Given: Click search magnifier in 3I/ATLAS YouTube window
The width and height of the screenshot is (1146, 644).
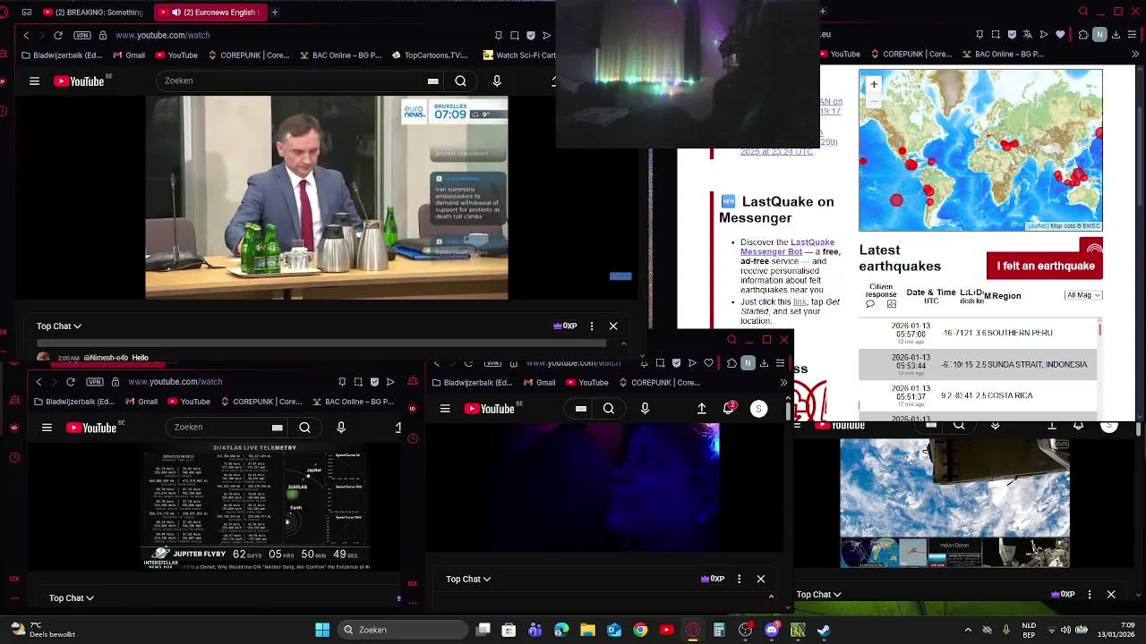Looking at the screenshot, I should click(304, 428).
